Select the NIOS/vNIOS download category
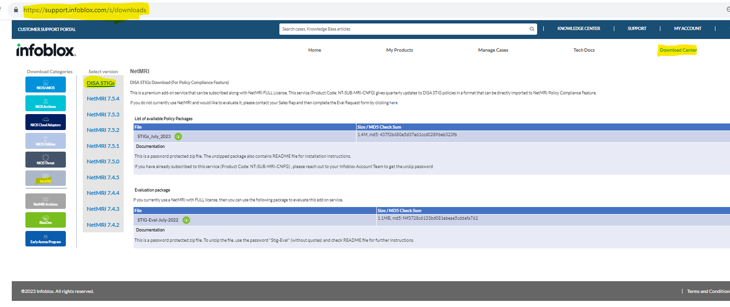This screenshot has height=307, width=730. point(46,84)
